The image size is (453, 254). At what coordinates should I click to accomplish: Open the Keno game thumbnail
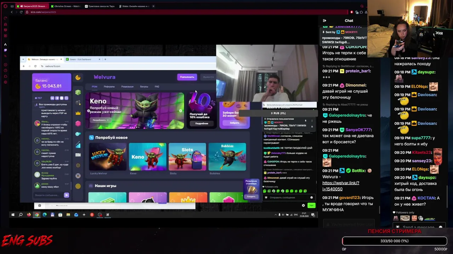(x=148, y=157)
